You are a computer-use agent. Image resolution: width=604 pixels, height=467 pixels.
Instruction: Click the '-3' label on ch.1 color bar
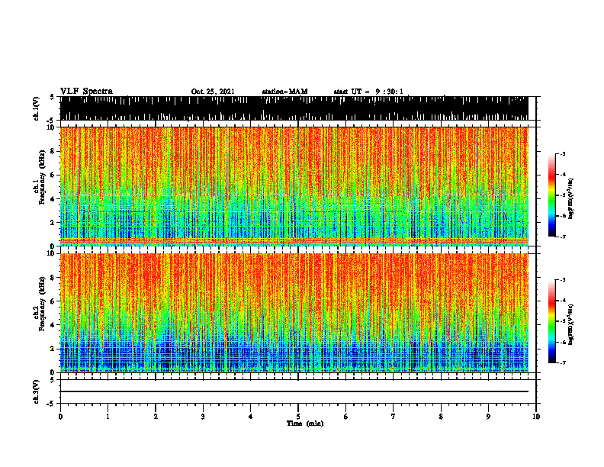point(562,154)
